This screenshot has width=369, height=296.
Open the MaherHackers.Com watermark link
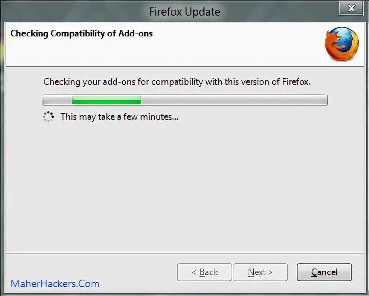point(55,283)
